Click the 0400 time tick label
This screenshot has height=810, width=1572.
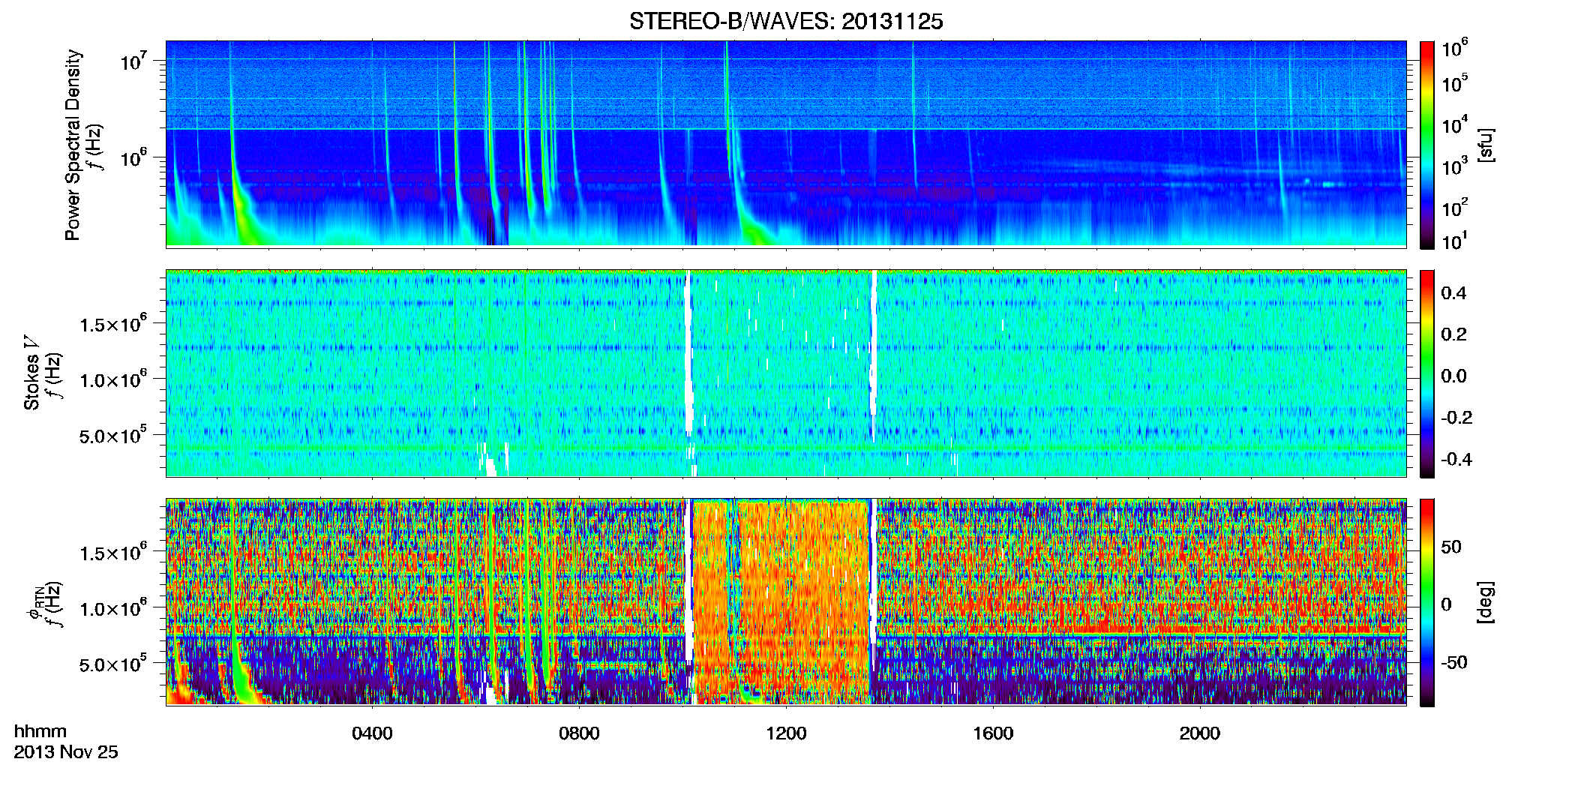(372, 733)
